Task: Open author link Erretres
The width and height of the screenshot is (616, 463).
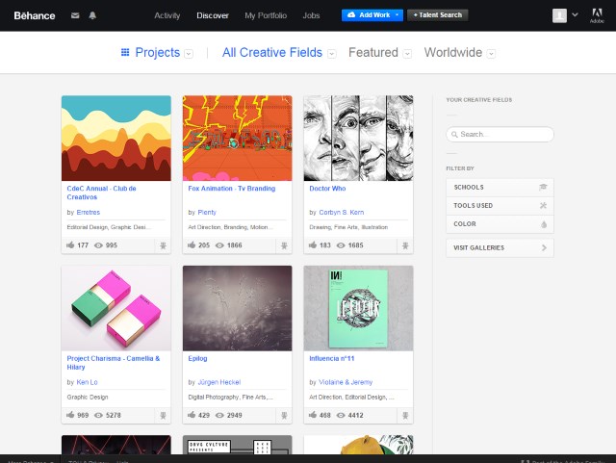Action: [89, 212]
